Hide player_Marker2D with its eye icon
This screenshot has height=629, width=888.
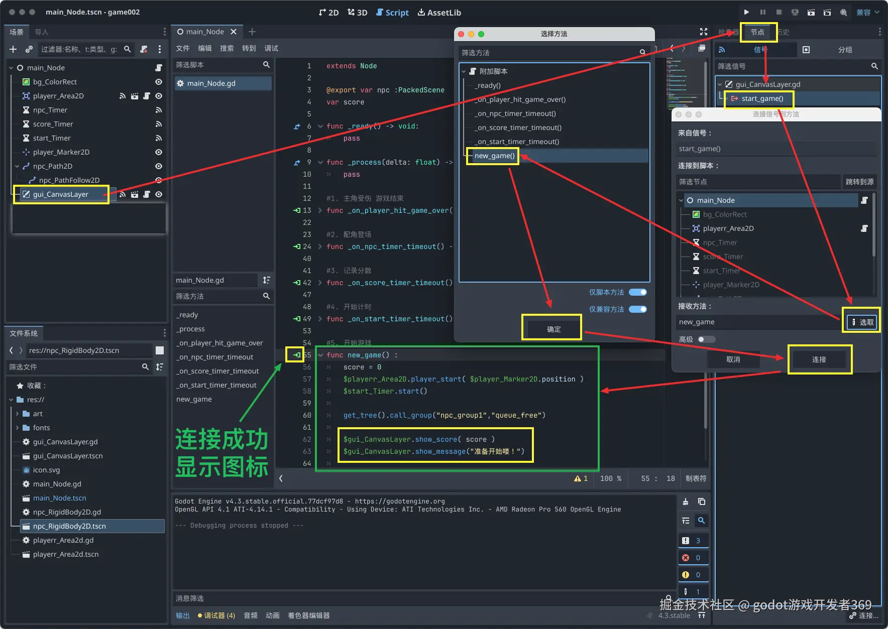pyautogui.click(x=159, y=152)
